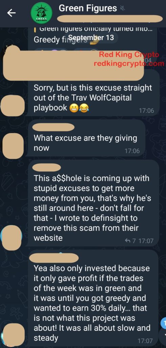
Task: Open the avatar beside the definsight scam message
Action: pyautogui.click(x=12, y=237)
